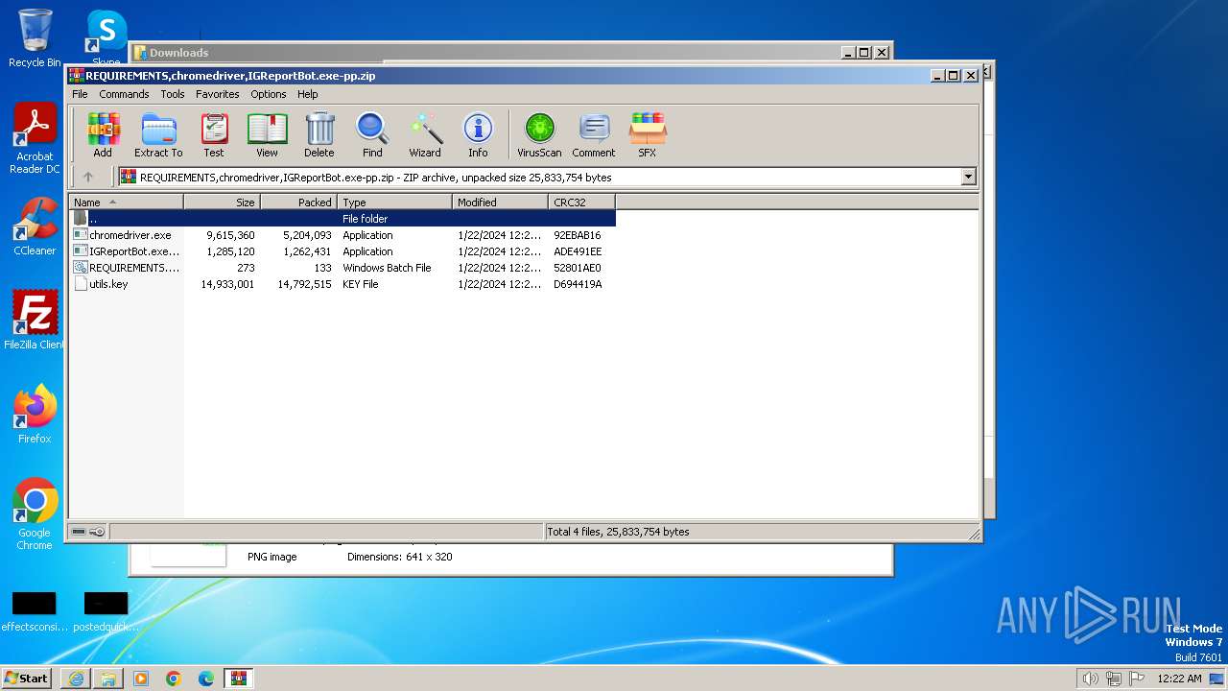Screen dimensions: 1228x691
Task: Open the postedquick... desktop file
Action: tap(106, 612)
